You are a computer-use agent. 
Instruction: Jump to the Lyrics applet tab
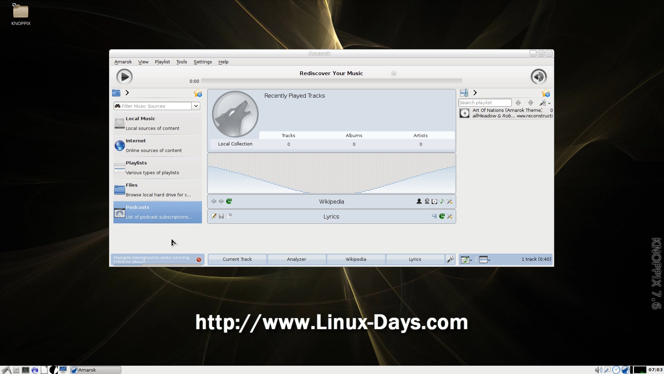[x=415, y=259]
